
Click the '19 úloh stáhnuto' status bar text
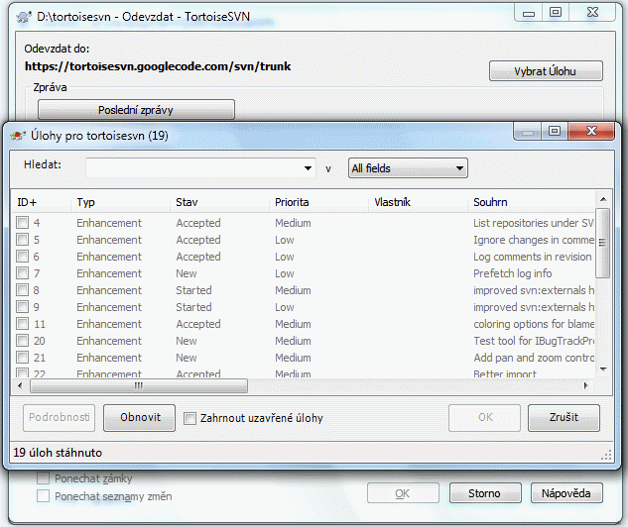click(58, 453)
